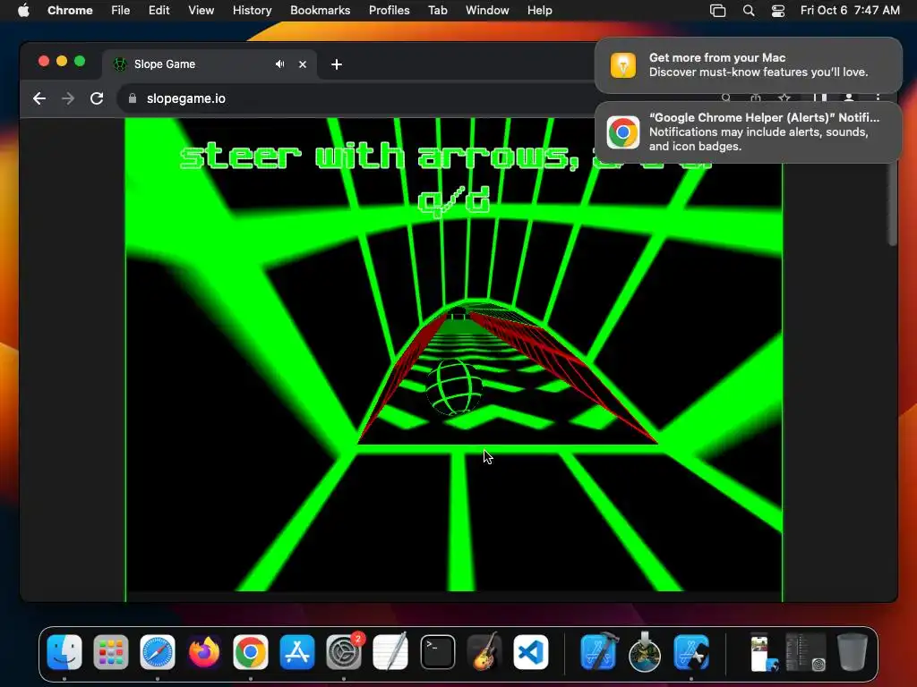Open the Edit menu
The width and height of the screenshot is (917, 687).
[159, 11]
